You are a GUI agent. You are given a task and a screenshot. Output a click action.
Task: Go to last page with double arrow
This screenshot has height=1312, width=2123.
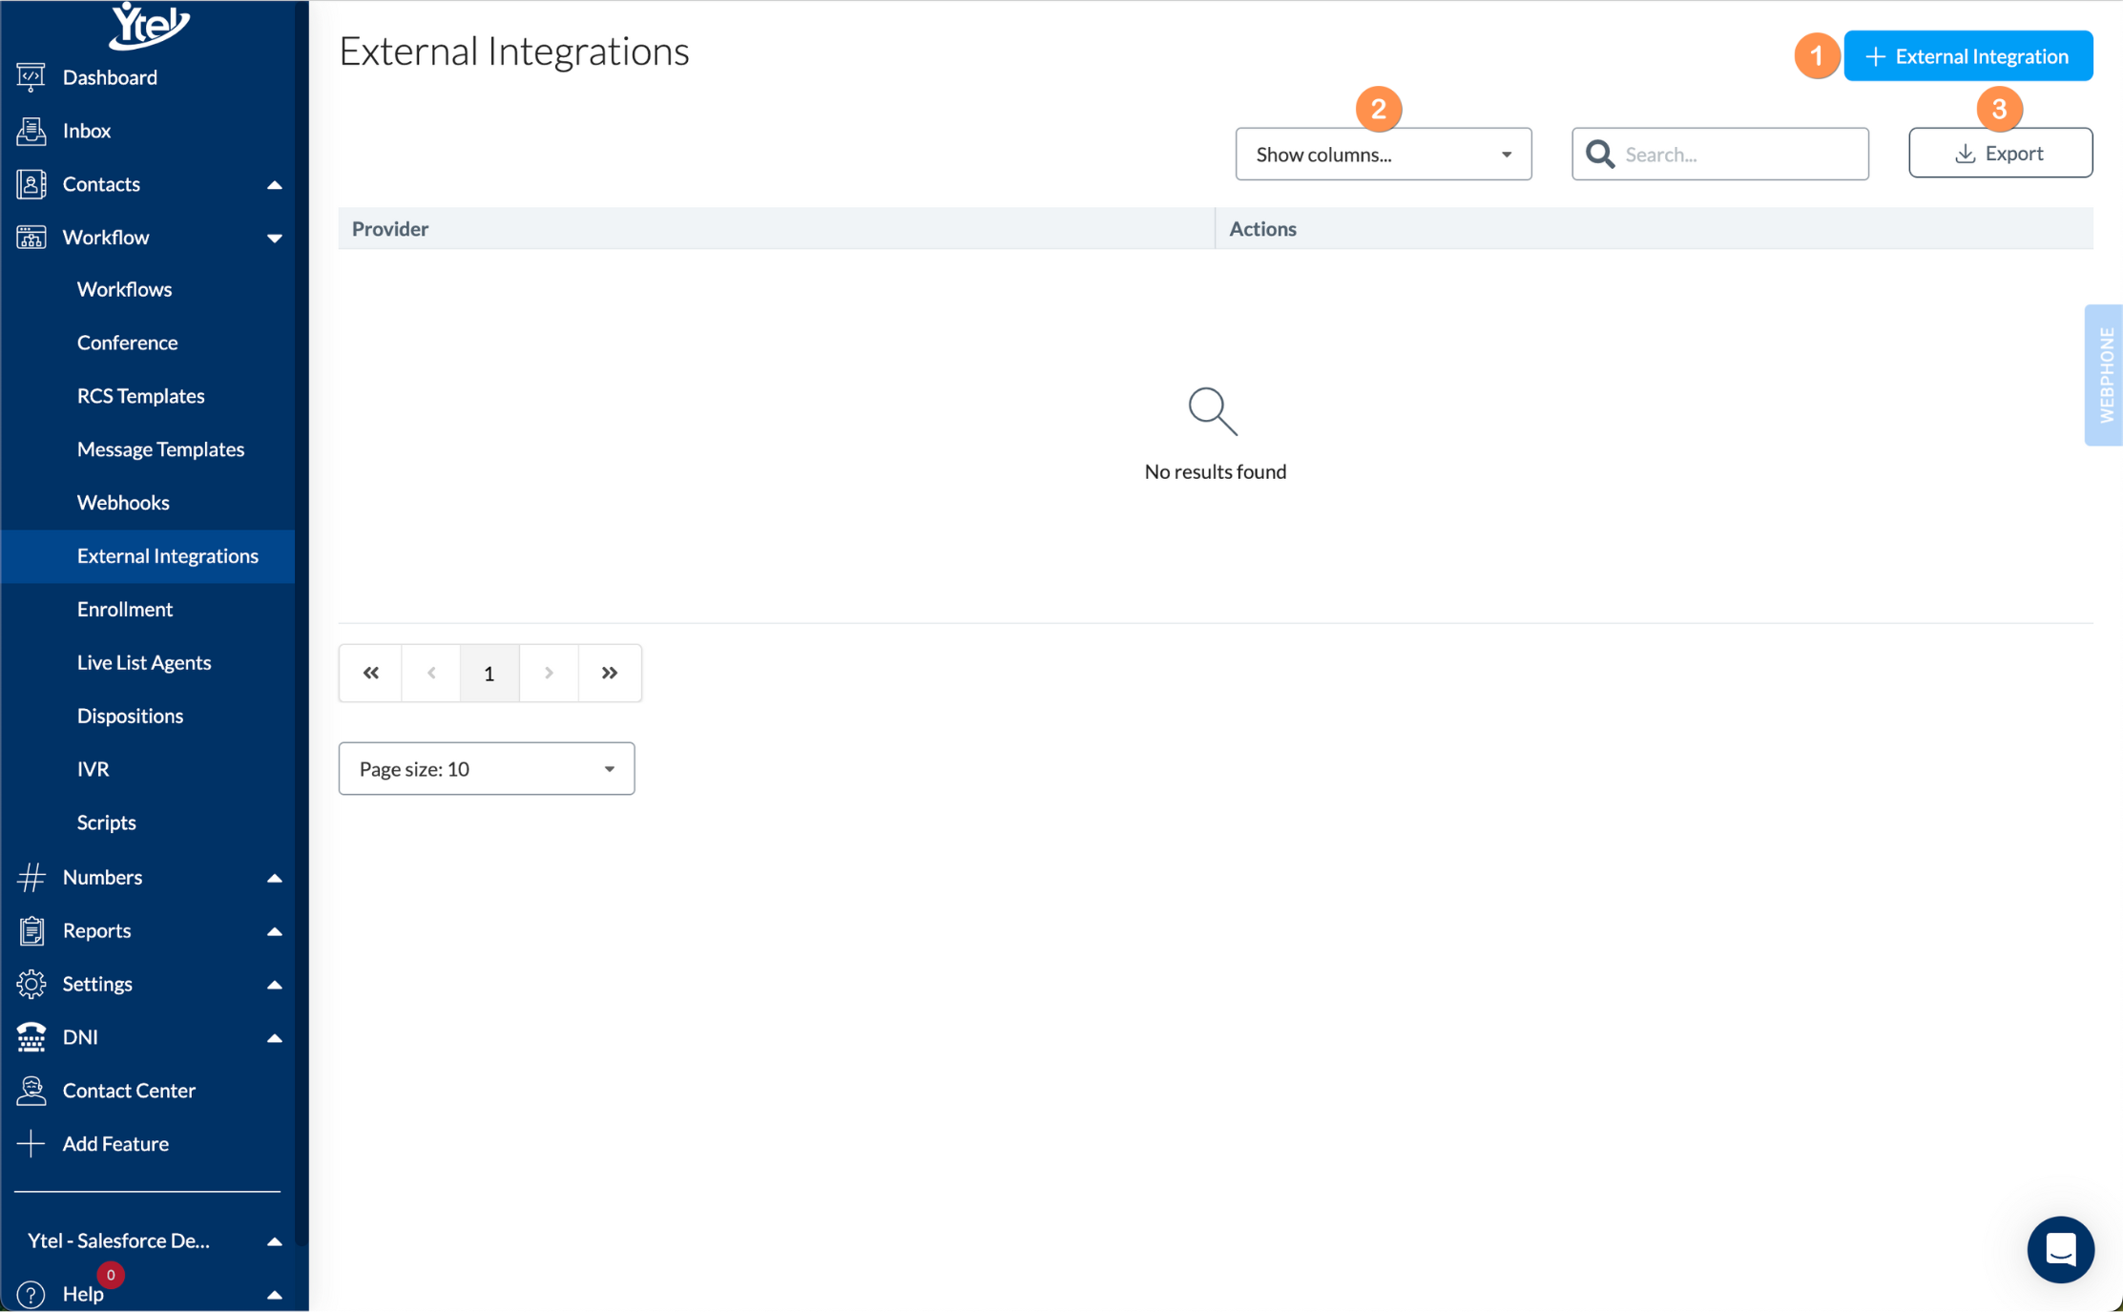[x=610, y=674]
